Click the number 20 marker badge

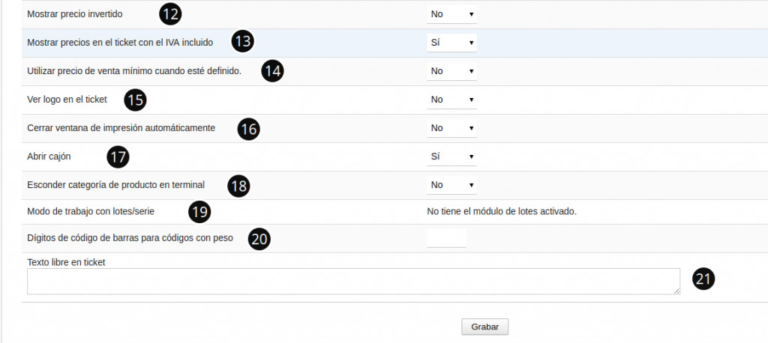[x=259, y=239]
